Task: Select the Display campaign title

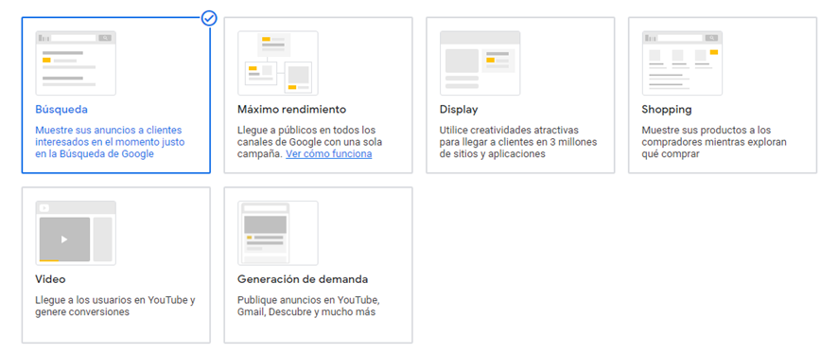Action: 459,110
